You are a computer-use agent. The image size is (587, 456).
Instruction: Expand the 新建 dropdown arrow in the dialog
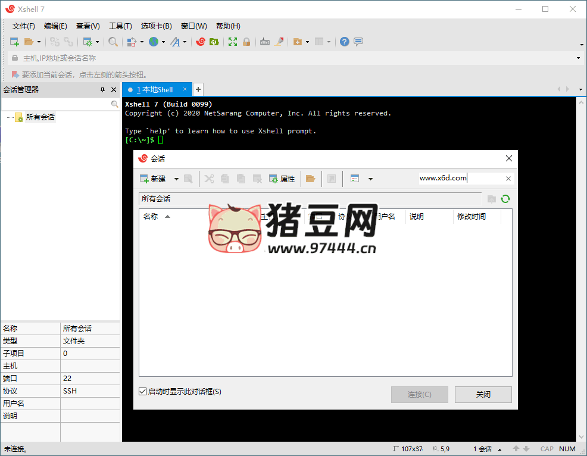176,179
